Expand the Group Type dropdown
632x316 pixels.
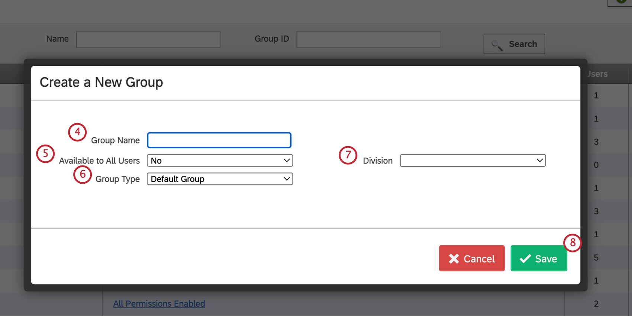(x=220, y=179)
